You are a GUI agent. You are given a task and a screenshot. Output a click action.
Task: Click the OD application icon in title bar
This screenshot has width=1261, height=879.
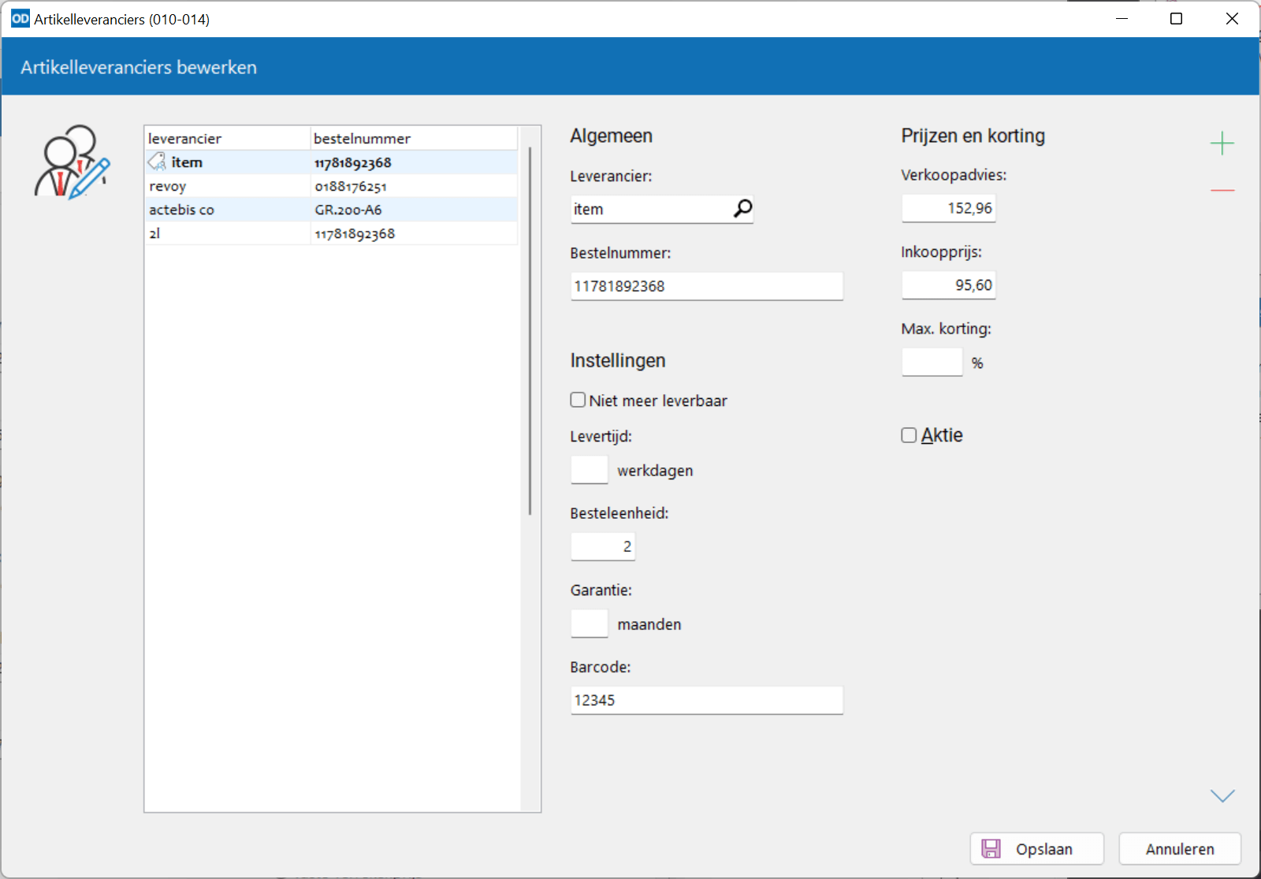(20, 19)
